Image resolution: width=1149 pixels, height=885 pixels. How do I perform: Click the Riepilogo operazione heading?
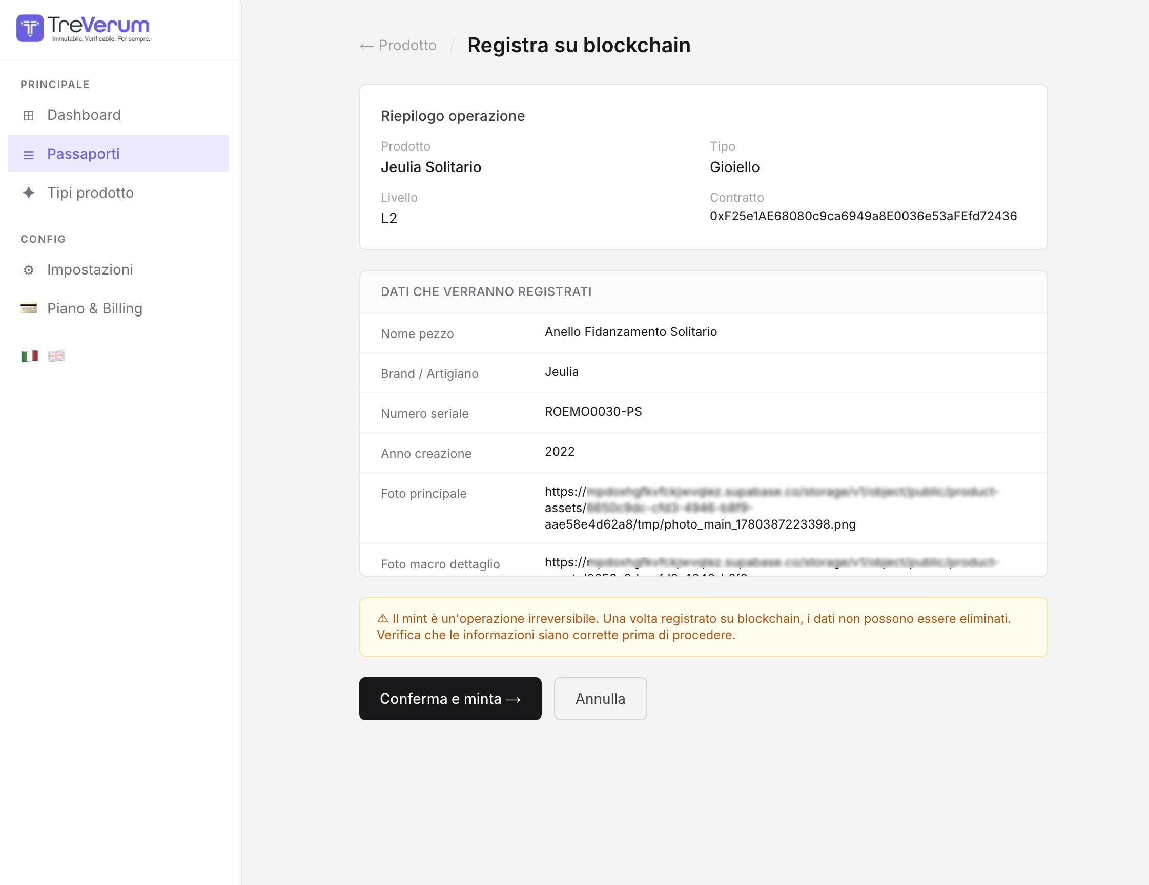click(453, 116)
